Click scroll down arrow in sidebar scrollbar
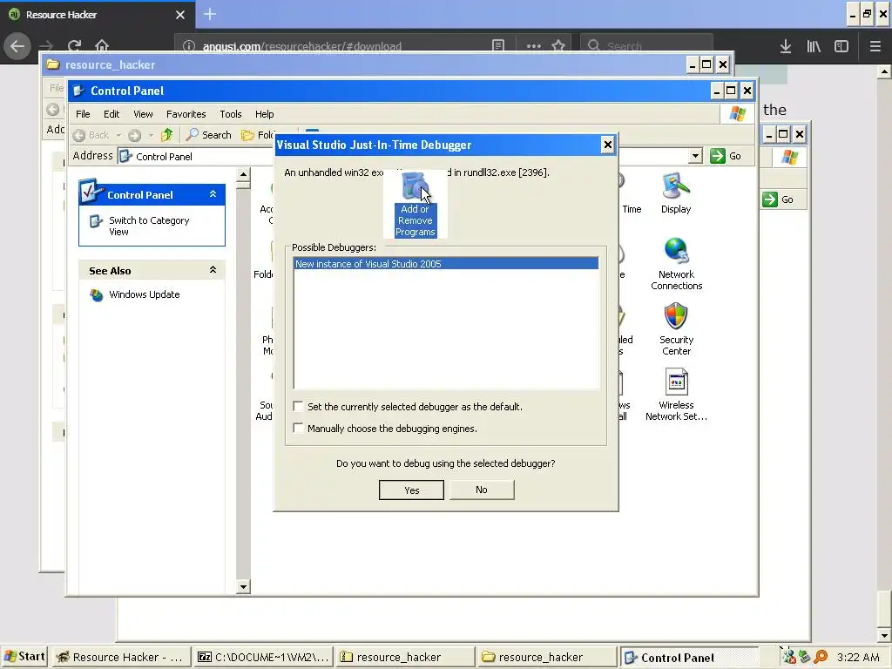 click(x=243, y=586)
